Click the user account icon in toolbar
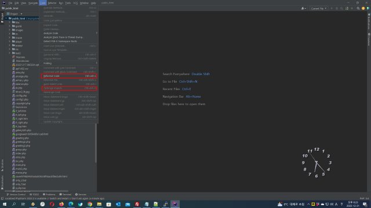Image resolution: width=371 pixels, height=208 pixels. click(x=303, y=8)
